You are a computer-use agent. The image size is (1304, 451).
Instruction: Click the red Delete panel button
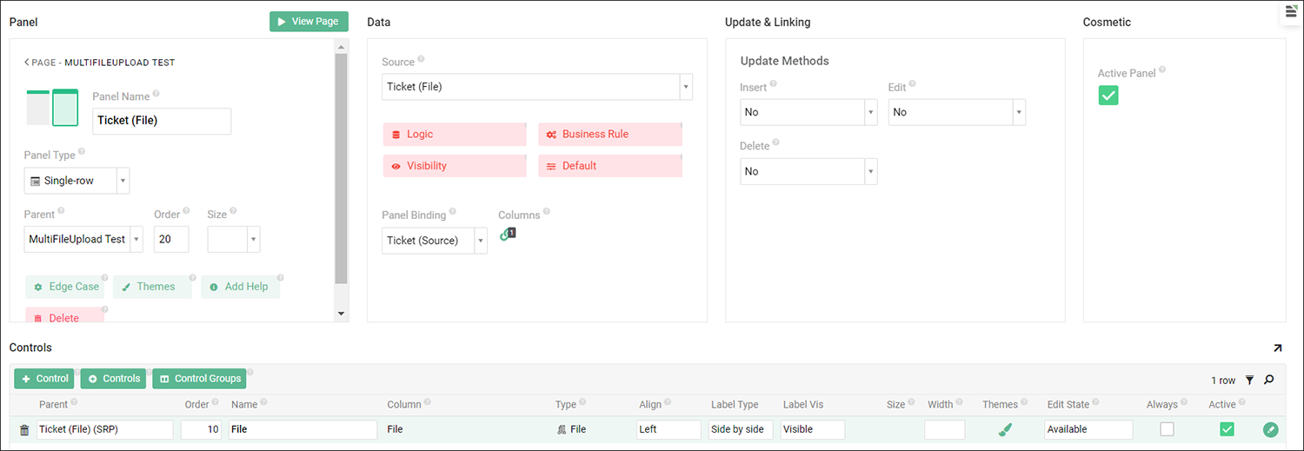pos(65,316)
